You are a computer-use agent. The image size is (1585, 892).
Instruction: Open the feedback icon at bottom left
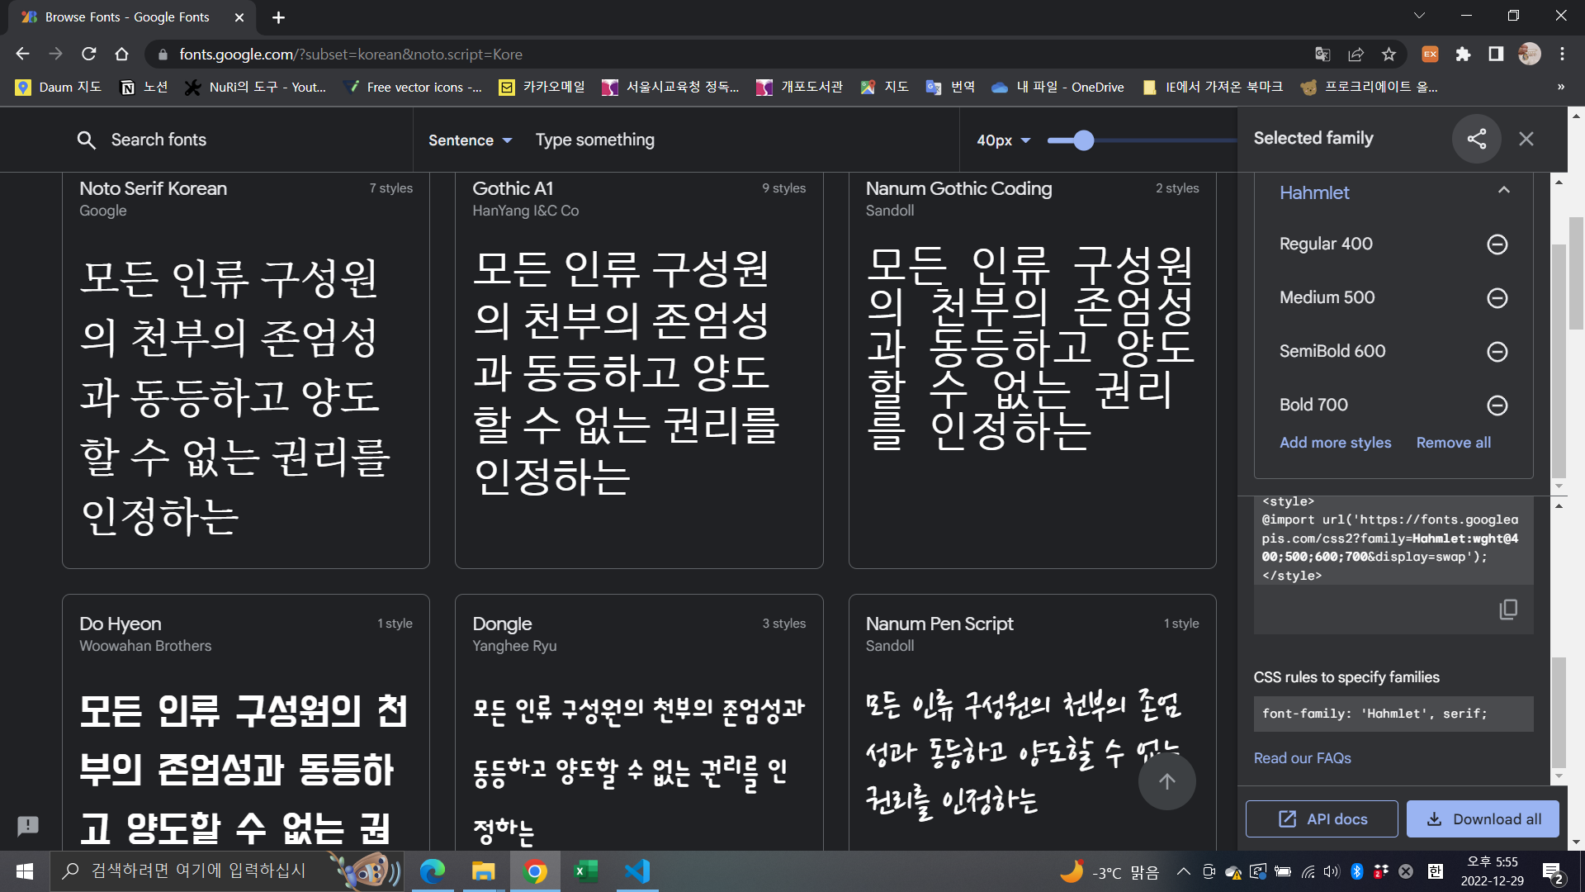28,825
